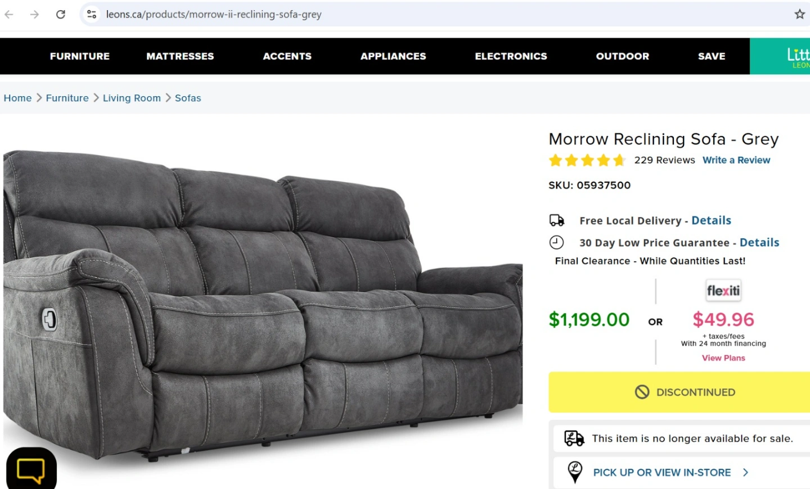Open the live chat bubble icon
This screenshot has height=489, width=810.
[x=31, y=469]
